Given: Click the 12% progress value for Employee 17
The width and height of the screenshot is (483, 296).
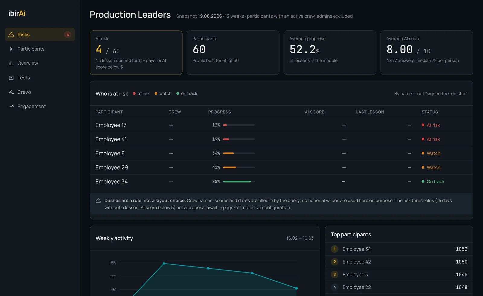Looking at the screenshot, I should click(x=216, y=125).
